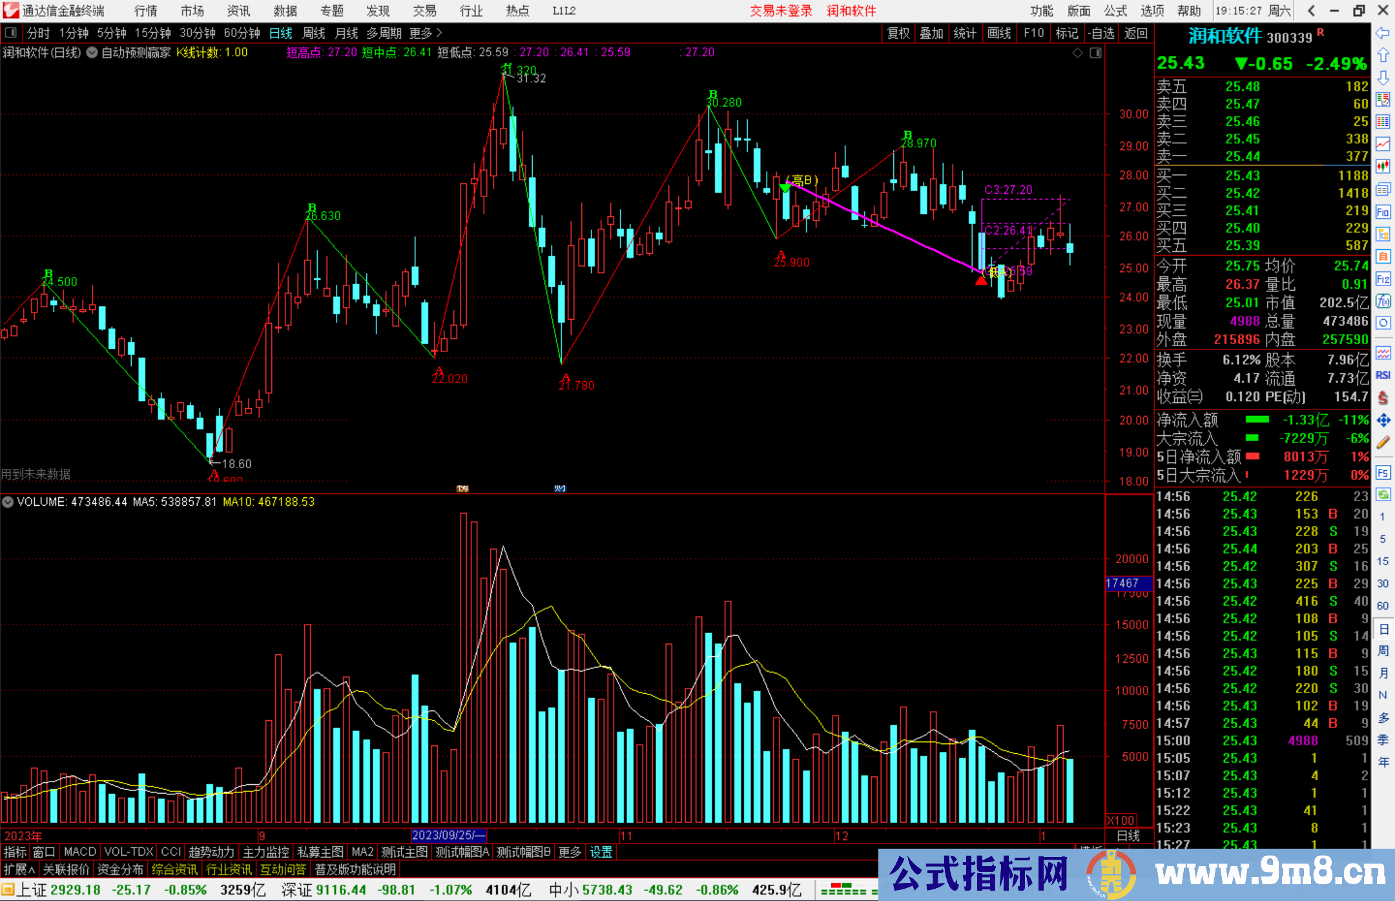Switch to the MACD indicator tab

(x=80, y=852)
